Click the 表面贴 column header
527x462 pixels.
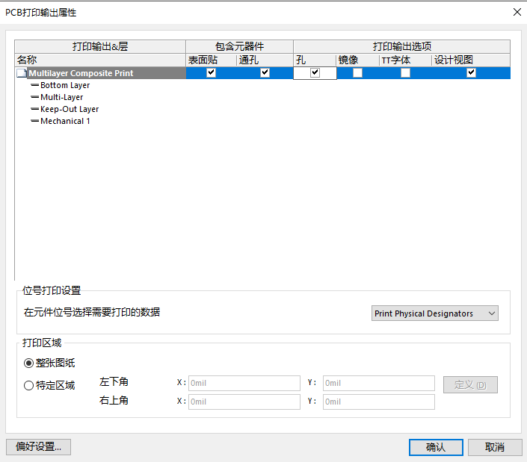point(212,60)
